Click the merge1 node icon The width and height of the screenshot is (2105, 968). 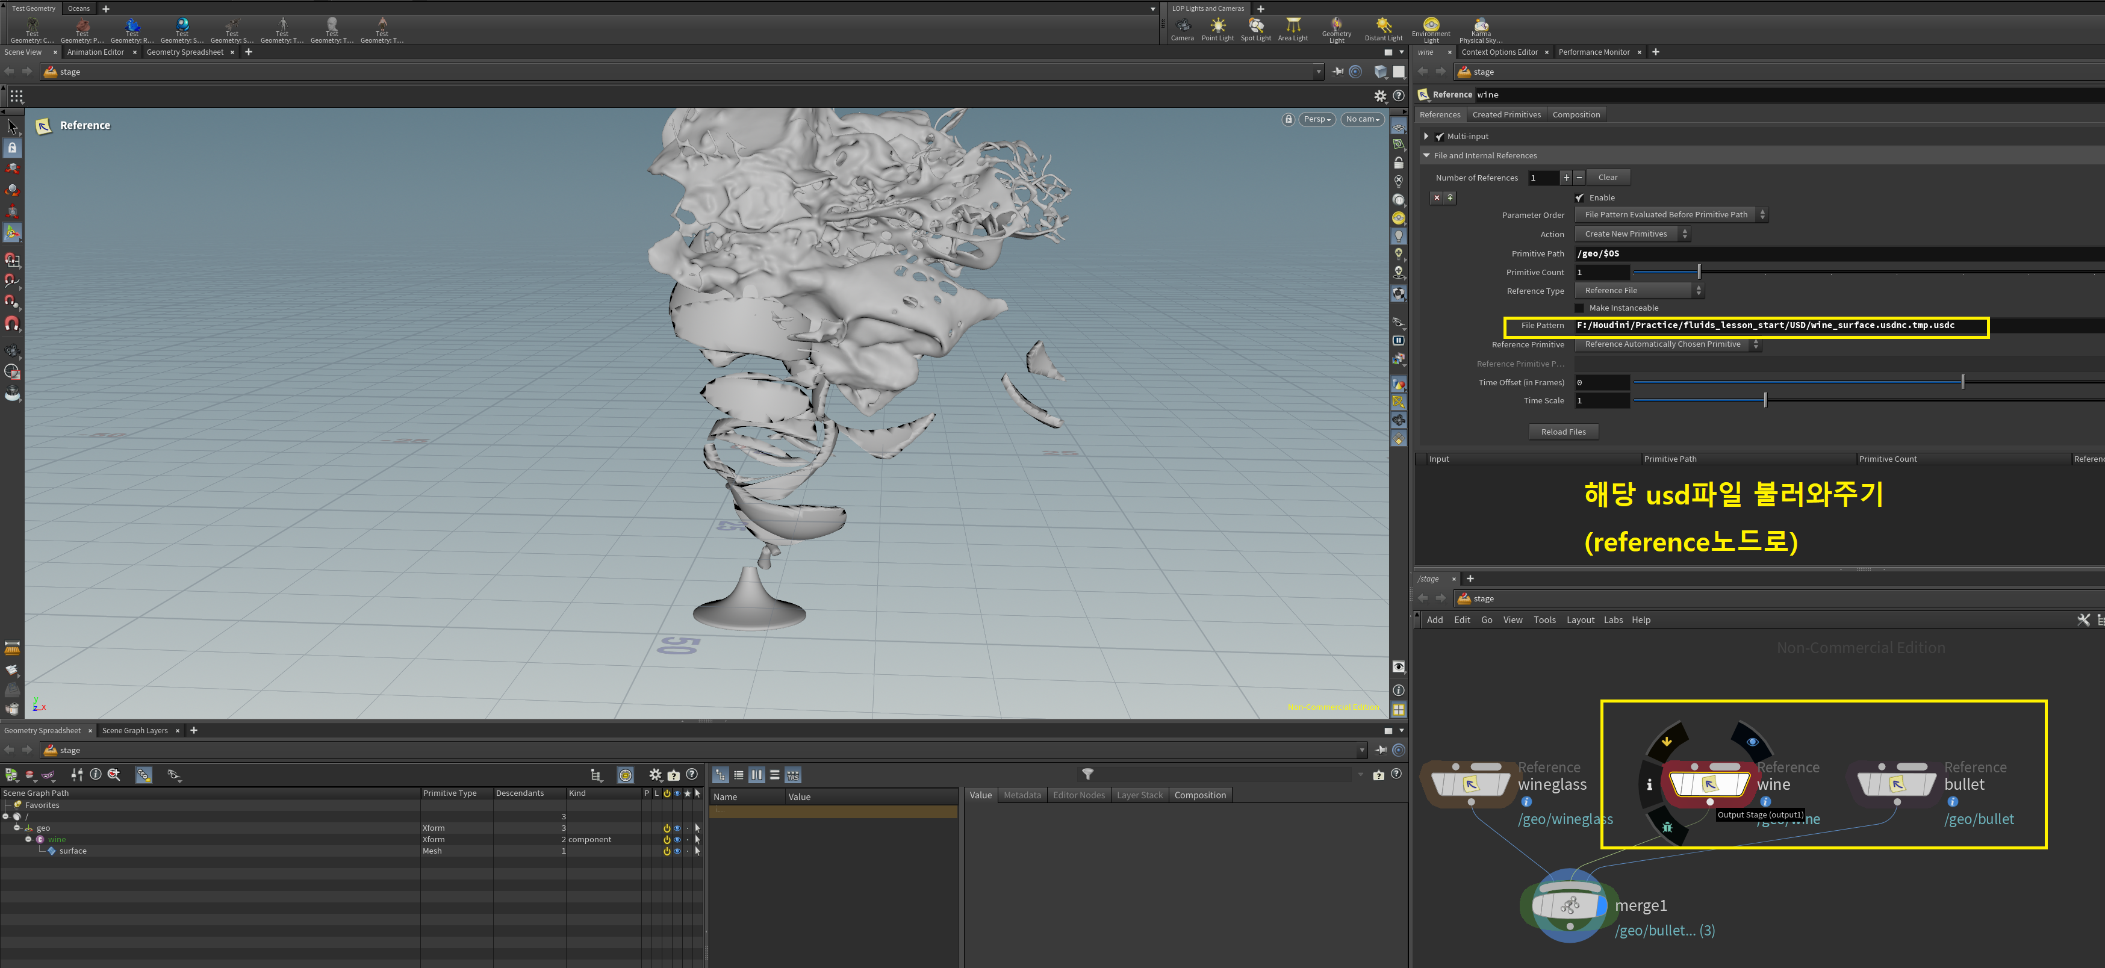(1570, 905)
